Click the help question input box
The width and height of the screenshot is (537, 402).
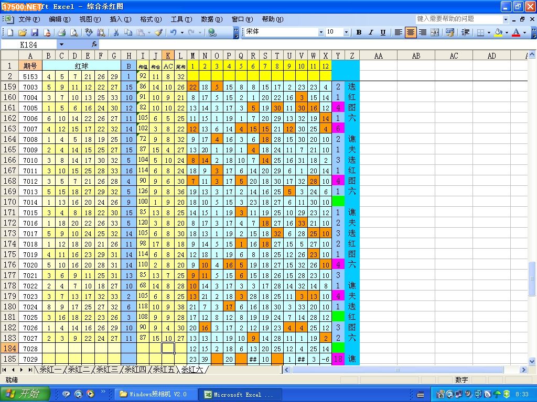tap(459, 19)
